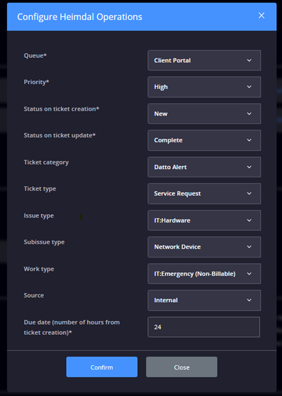Click the gray Close button
282x396 pixels.
point(182,367)
